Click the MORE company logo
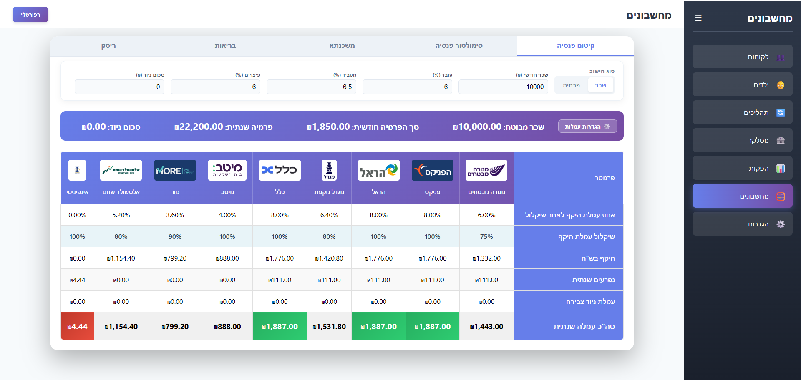This screenshot has height=380, width=801. pyautogui.click(x=175, y=170)
